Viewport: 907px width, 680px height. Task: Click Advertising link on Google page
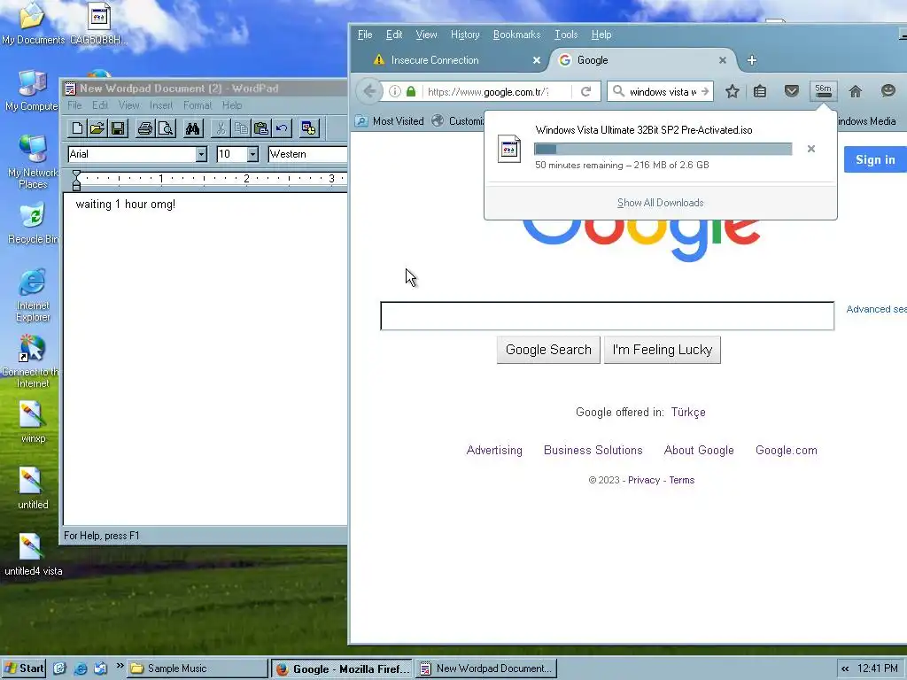(494, 451)
